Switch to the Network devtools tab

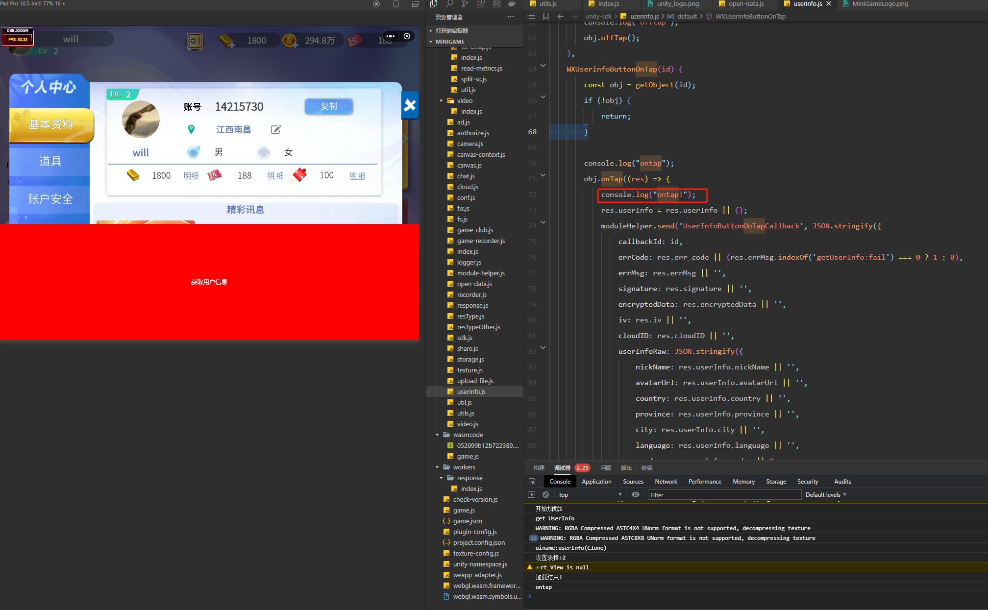[666, 482]
